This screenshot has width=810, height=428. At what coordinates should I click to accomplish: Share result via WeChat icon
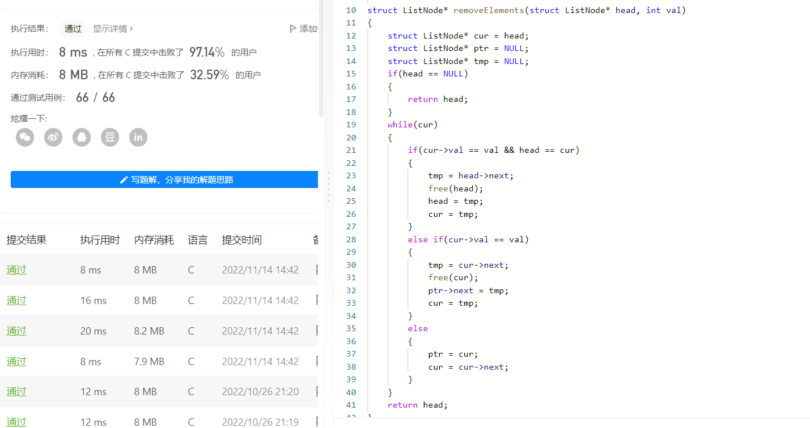25,137
